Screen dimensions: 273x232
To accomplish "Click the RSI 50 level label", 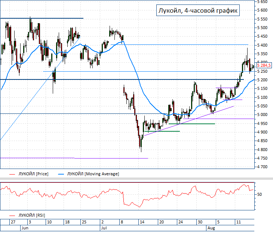I will [260, 194].
